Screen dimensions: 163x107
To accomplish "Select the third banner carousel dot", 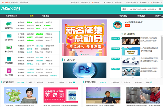I will [86, 54].
